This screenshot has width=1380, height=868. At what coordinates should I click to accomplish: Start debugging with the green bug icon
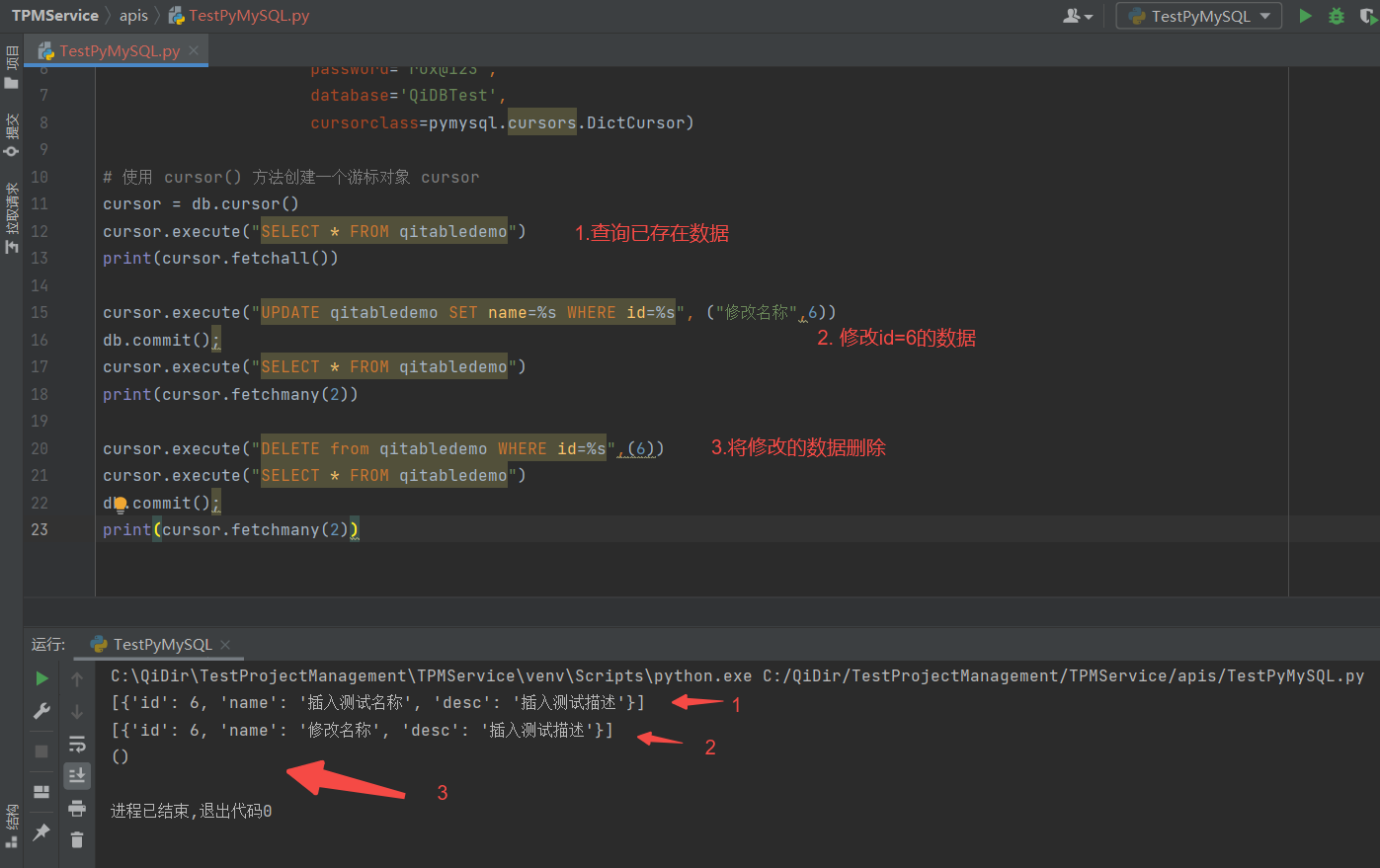click(x=1337, y=16)
